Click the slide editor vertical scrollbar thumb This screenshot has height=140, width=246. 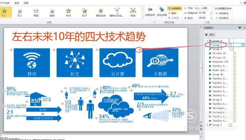[201, 68]
